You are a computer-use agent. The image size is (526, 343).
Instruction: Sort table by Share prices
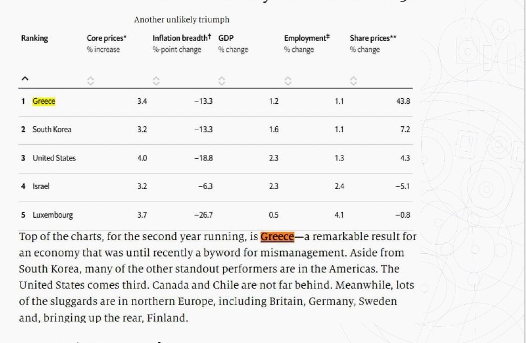pos(353,81)
